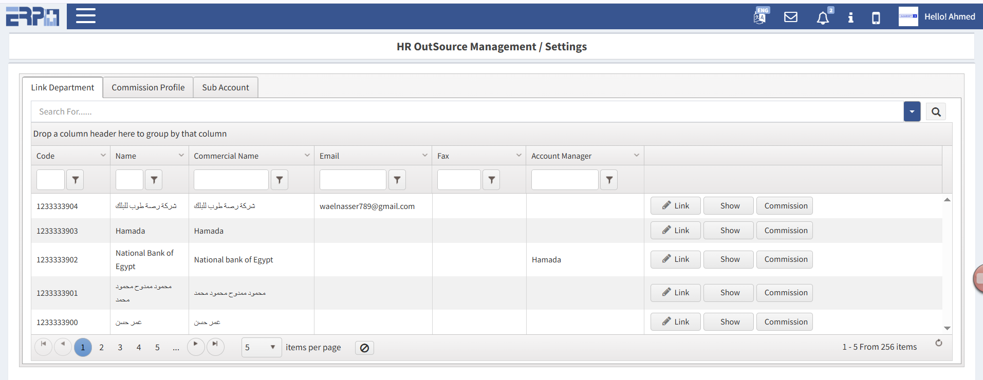Screen dimensions: 983x380
Task: Open the items per page dropdown
Action: [x=262, y=348]
